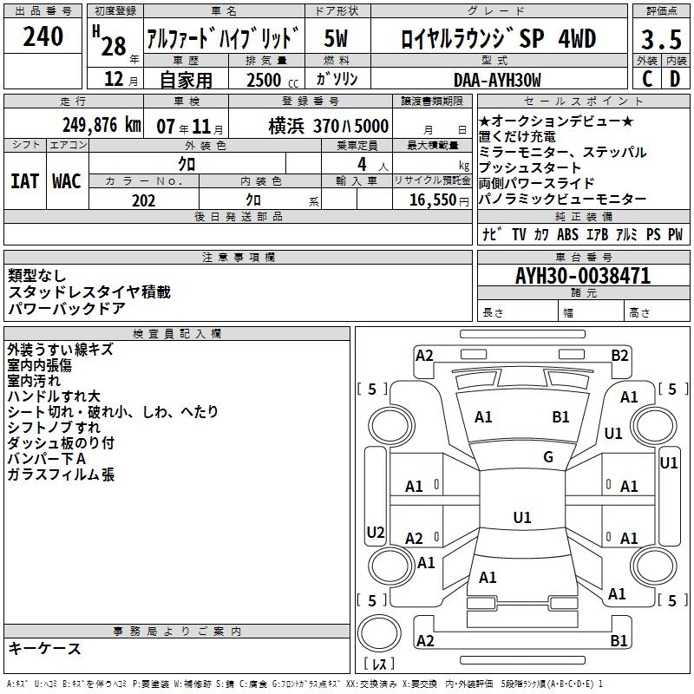The height and width of the screenshot is (694, 694).
Task: Select the registration number 横浜 370 ハ 5000
Action: click(329, 126)
